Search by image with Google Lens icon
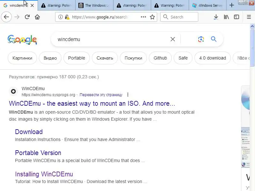Viewport: 255px width, 191px height. (201, 39)
